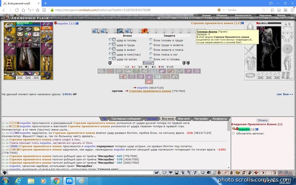Click the enemy's red HP bar
296x185 pixels.
[269, 23]
